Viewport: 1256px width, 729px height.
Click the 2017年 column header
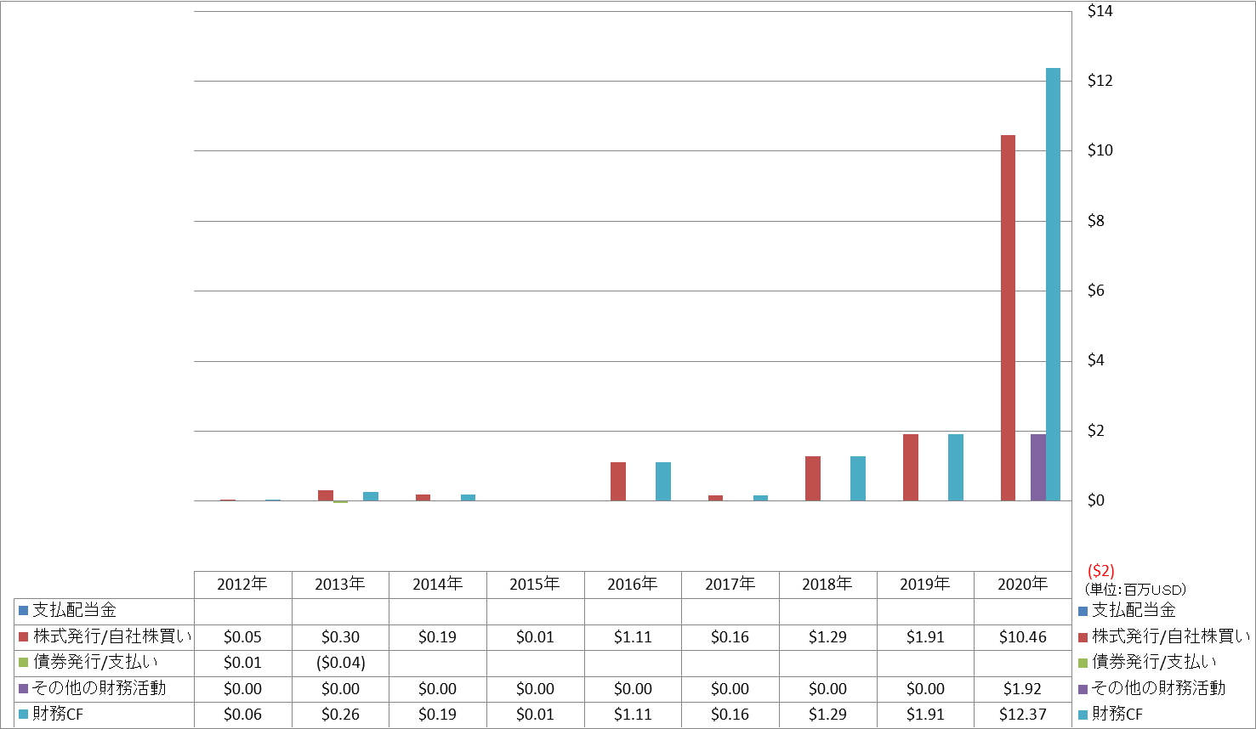730,585
